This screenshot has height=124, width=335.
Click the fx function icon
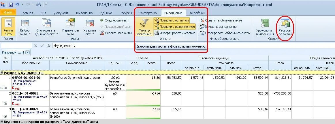point(49,46)
